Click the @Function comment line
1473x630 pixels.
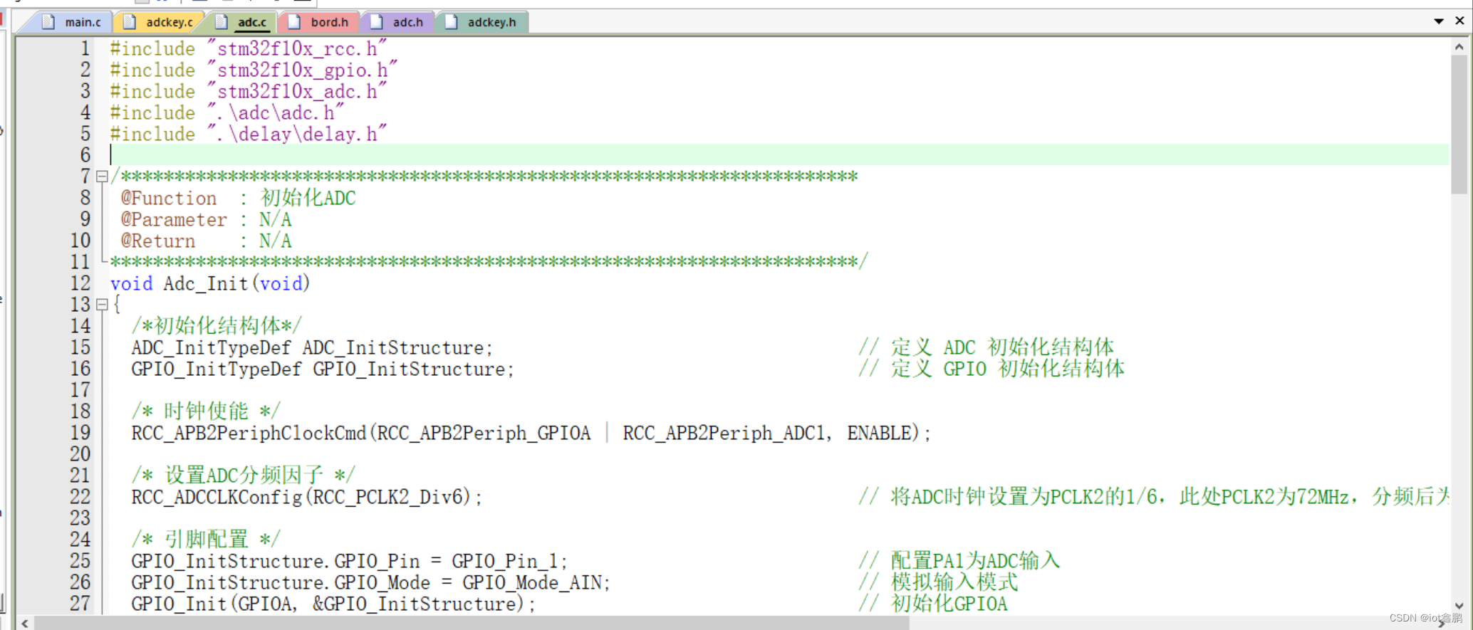click(x=238, y=198)
